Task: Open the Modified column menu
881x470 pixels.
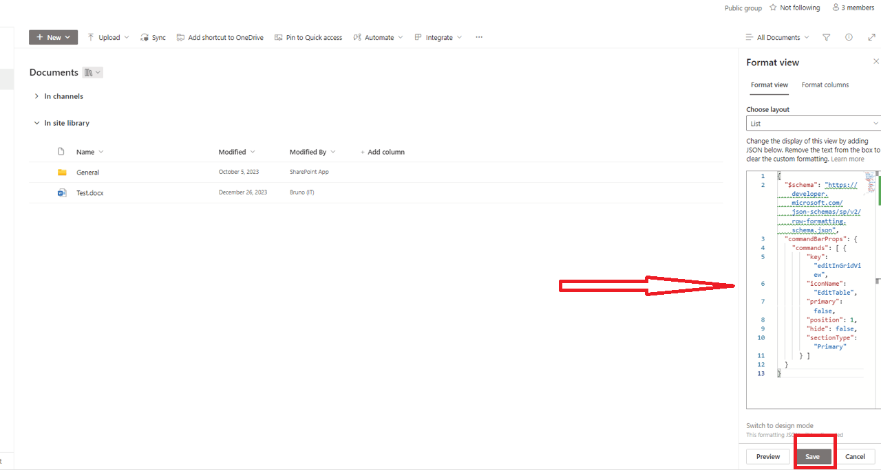Action: (236, 152)
